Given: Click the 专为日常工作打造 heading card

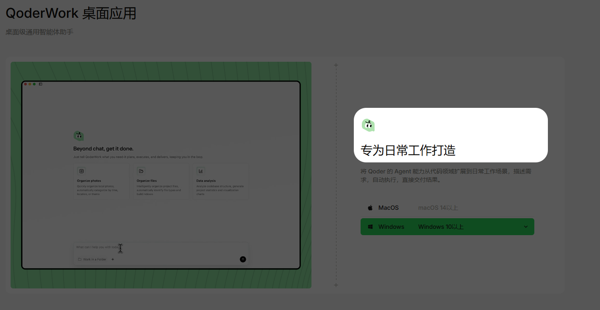Looking at the screenshot, I should point(450,150).
